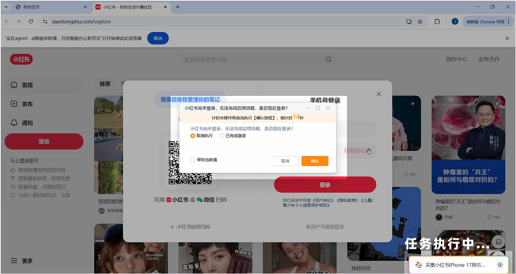Click the site information icon in address bar
This screenshot has width=516, height=274.
(x=45, y=21)
